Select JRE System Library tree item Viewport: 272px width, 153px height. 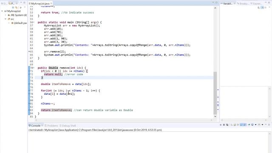coord(17,15)
